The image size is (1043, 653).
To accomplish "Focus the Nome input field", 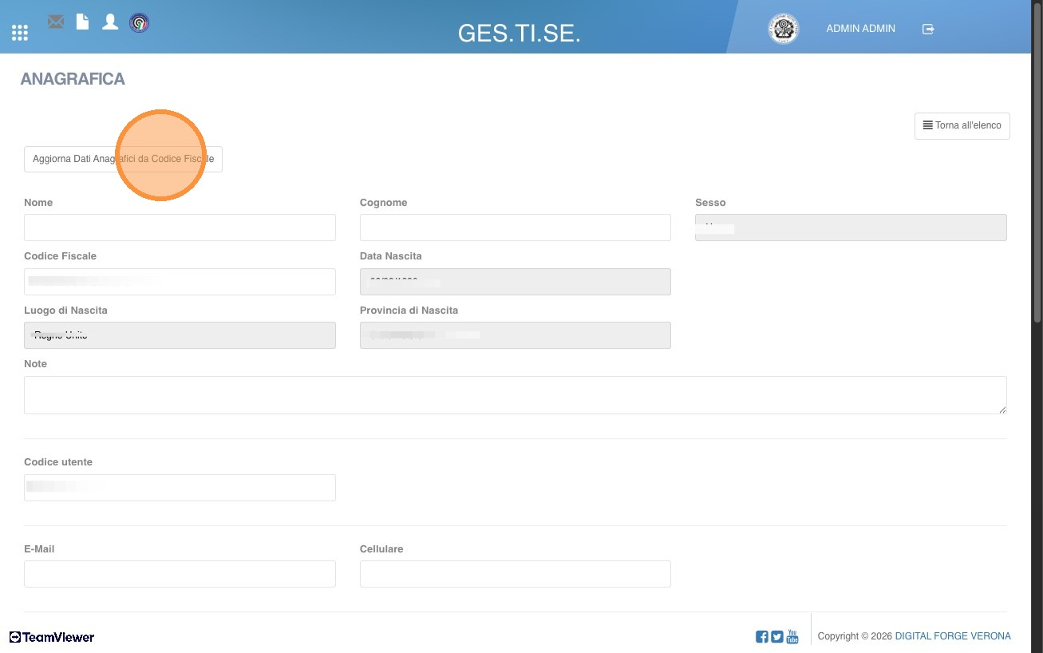I will [180, 228].
